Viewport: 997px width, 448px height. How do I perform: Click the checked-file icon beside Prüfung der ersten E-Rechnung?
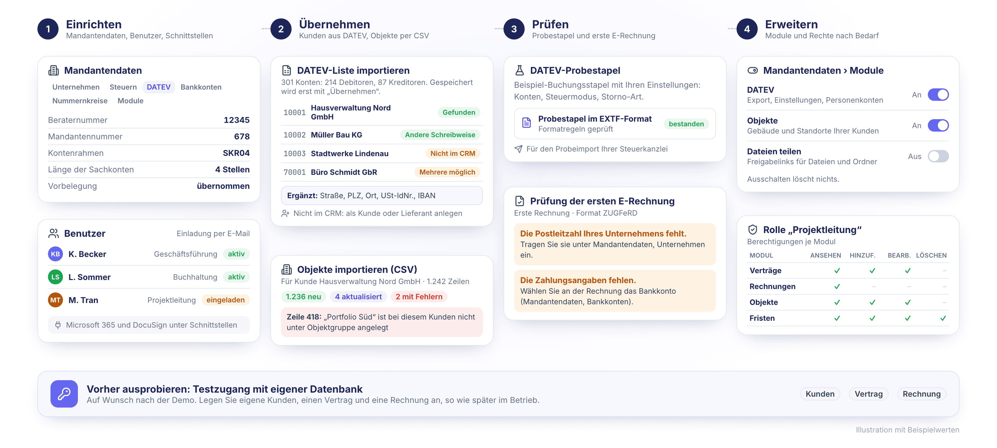click(519, 201)
